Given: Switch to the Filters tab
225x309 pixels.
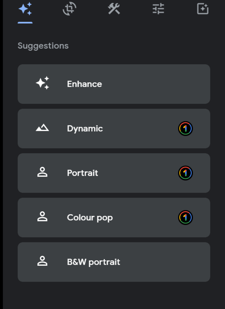Looking at the screenshot, I should click(x=202, y=10).
